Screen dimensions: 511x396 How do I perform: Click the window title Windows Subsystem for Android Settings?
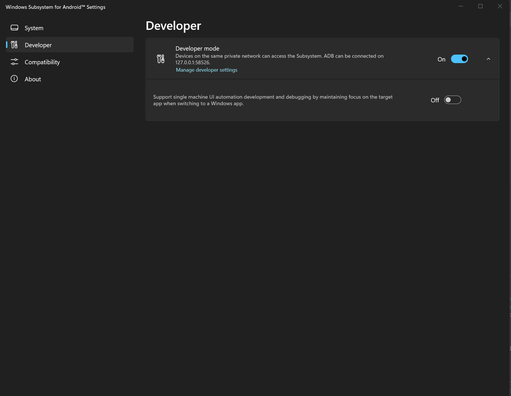click(55, 7)
